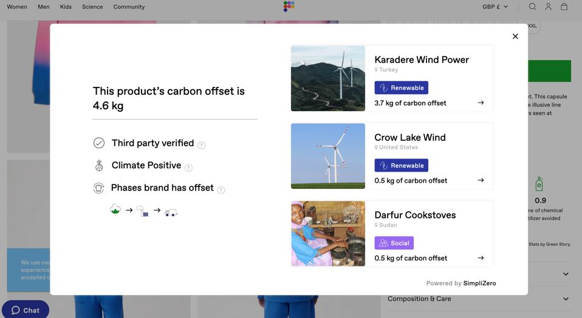582x318 pixels.
Task: Open the Women menu
Action: coord(17,7)
